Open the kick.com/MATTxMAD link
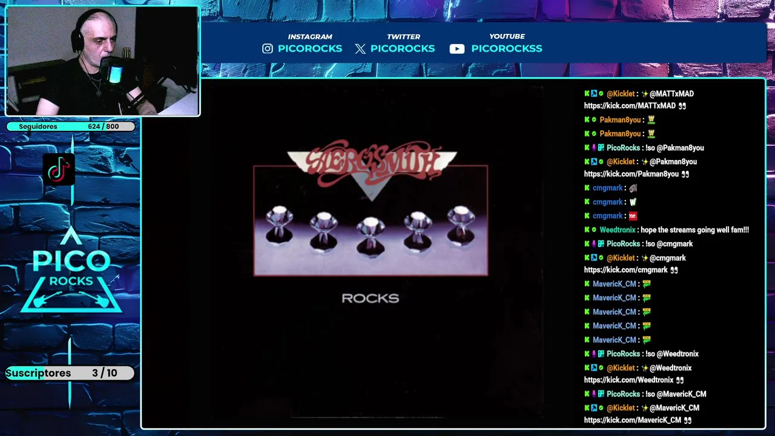This screenshot has width=775, height=436. (x=630, y=106)
